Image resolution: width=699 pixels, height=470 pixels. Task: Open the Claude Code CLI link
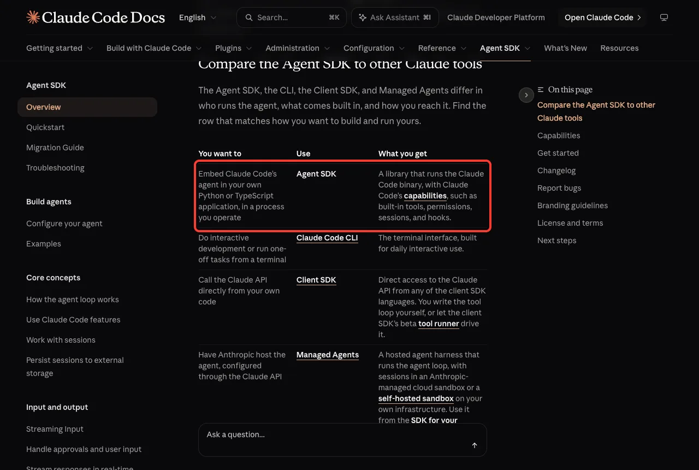point(327,238)
